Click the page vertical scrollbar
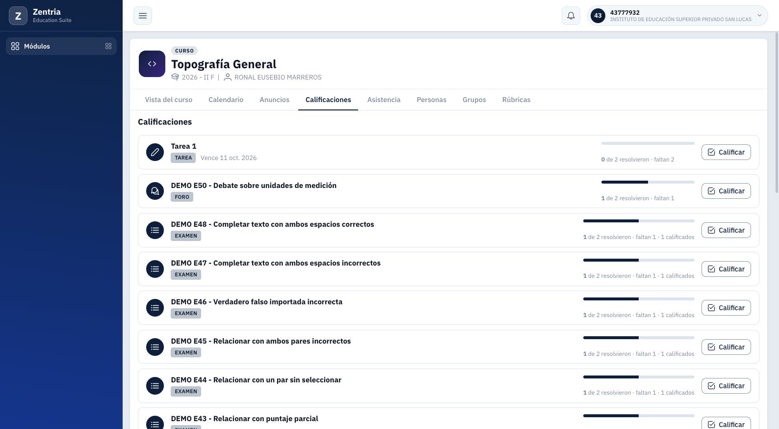The image size is (779, 429). tap(777, 113)
